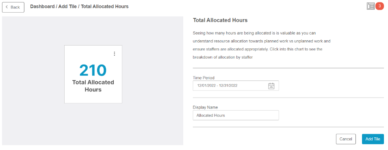The image size is (388, 150).
Task: Click the chevron arrow inside the Back button
Action: click(7, 7)
